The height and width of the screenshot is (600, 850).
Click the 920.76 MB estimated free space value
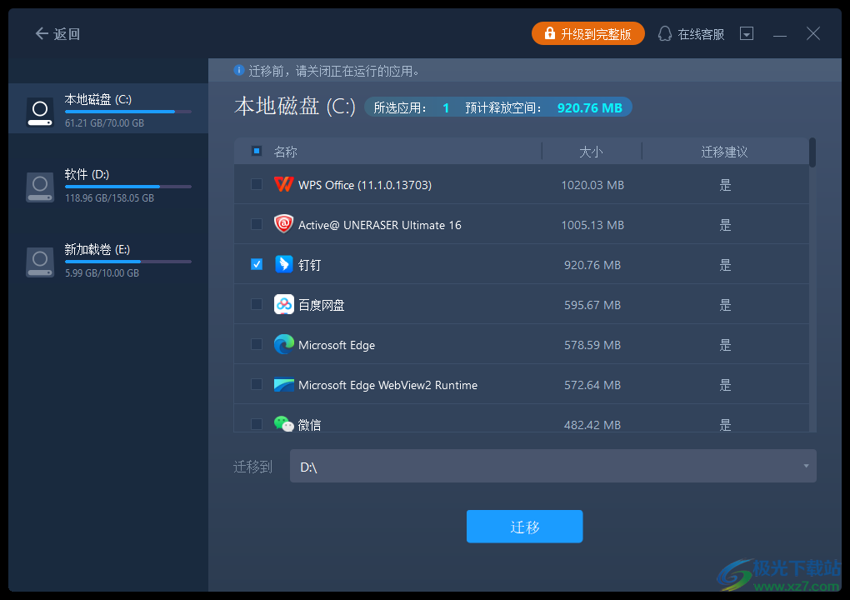590,107
